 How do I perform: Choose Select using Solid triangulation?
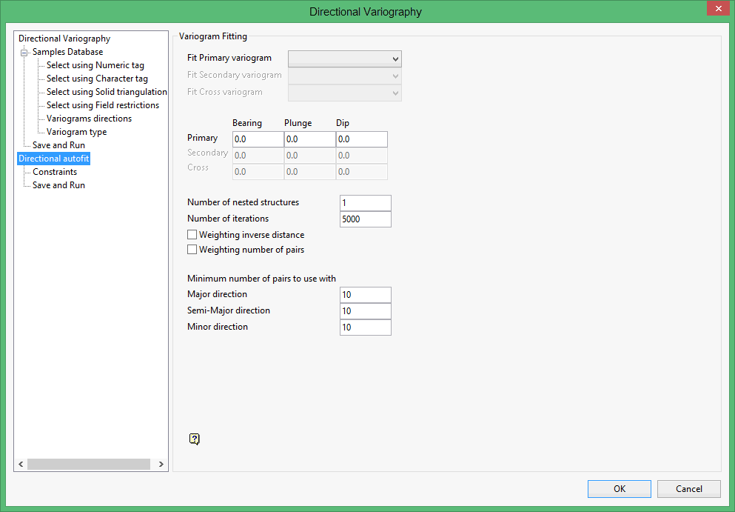pos(106,91)
